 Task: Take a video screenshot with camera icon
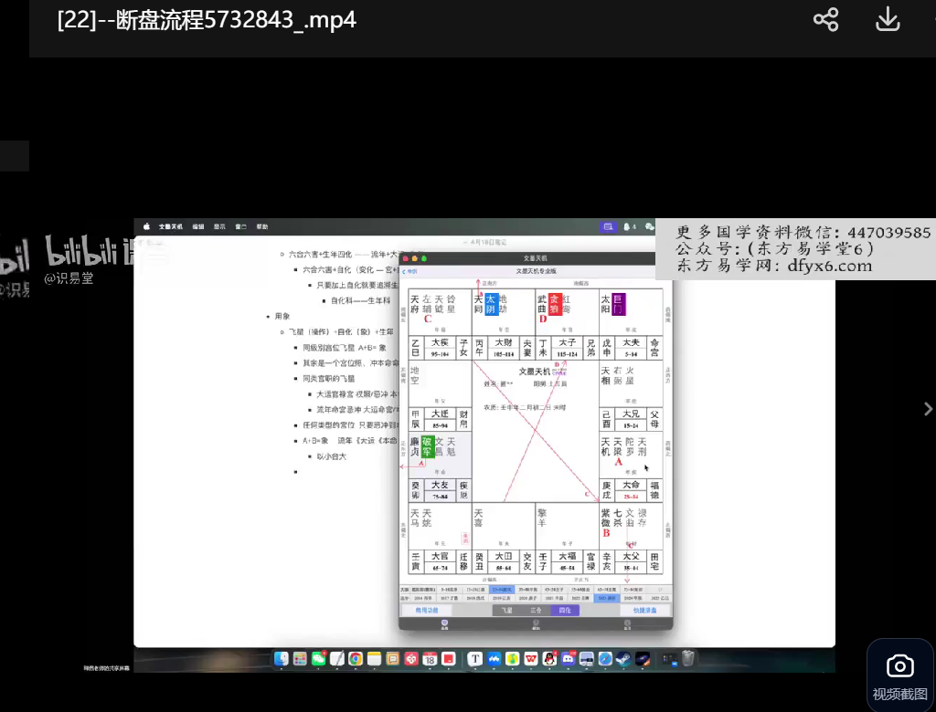899,665
